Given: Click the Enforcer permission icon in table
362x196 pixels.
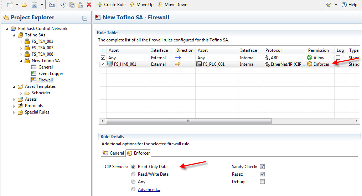Looking at the screenshot, I should click(310, 64).
